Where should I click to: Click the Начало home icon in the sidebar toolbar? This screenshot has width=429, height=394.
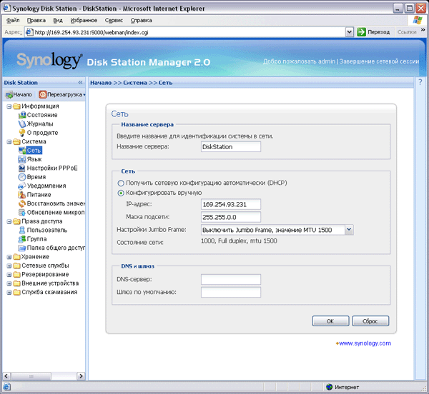pyautogui.click(x=9, y=95)
